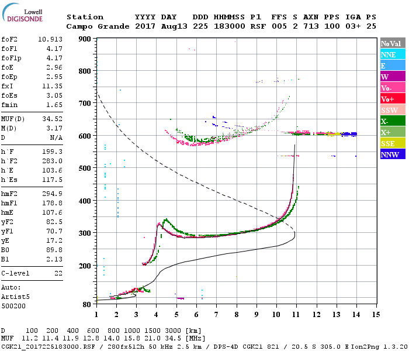Viewport: 409px width, 351px height.
Task: Click the foF2 value 10.913
Action: pyautogui.click(x=50, y=40)
